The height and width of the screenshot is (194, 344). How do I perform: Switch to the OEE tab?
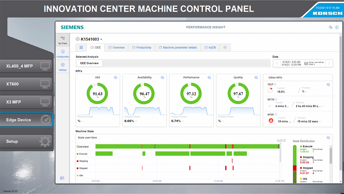pos(96,48)
